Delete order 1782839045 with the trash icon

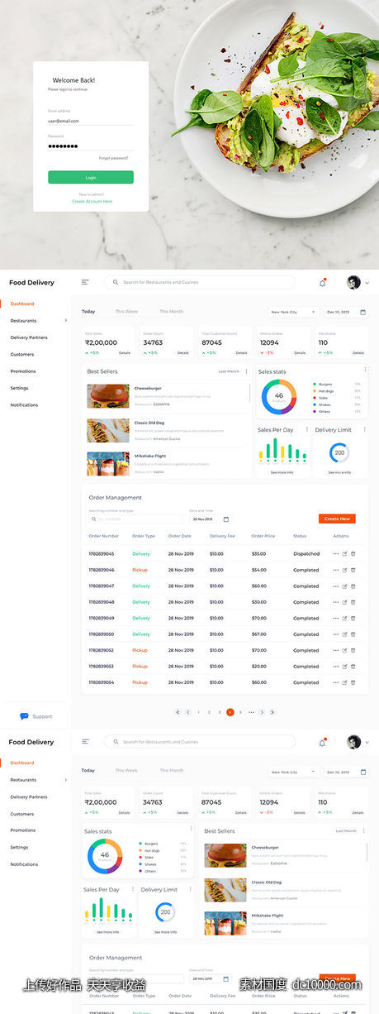coord(353,554)
